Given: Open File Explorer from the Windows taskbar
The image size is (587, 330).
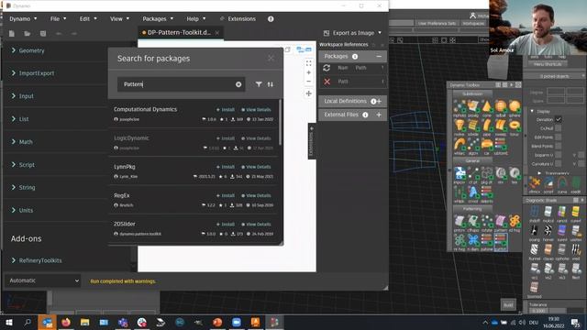Looking at the screenshot, I should (x=84, y=322).
